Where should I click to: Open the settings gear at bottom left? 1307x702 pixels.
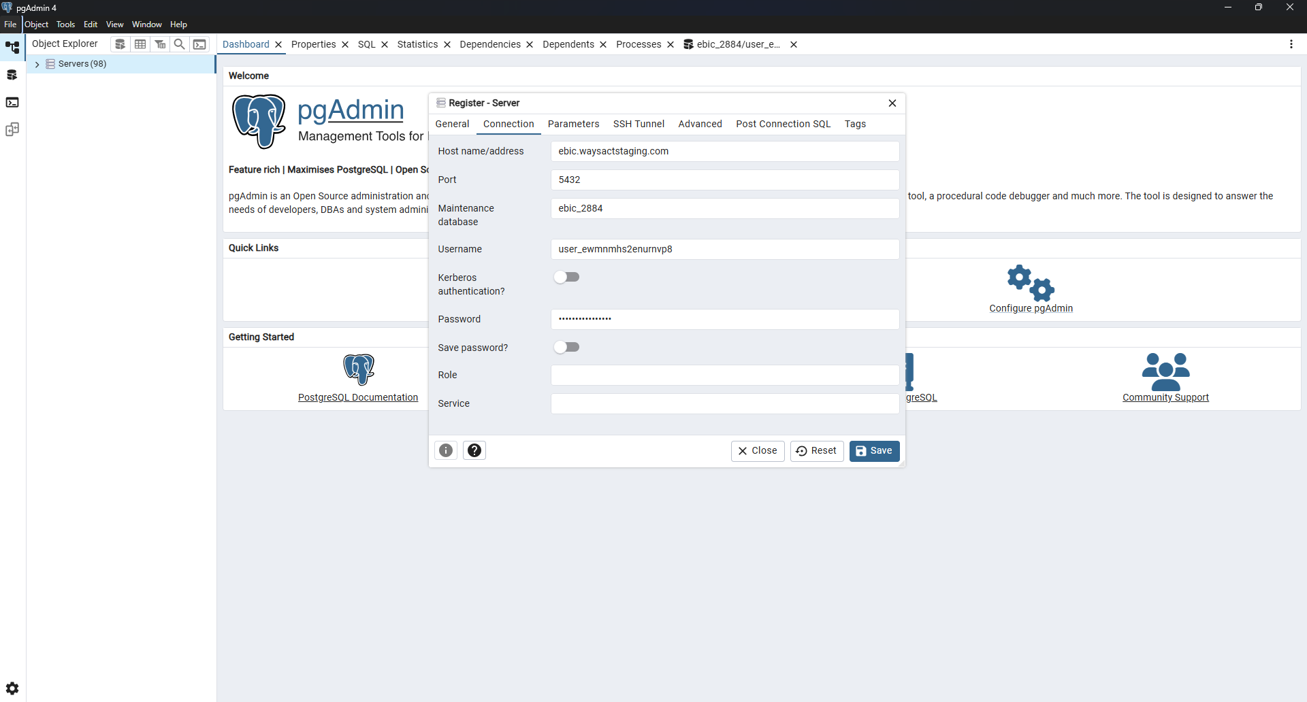pyautogui.click(x=12, y=688)
